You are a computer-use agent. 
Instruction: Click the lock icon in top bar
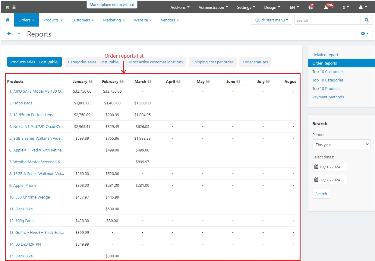[14, 7]
